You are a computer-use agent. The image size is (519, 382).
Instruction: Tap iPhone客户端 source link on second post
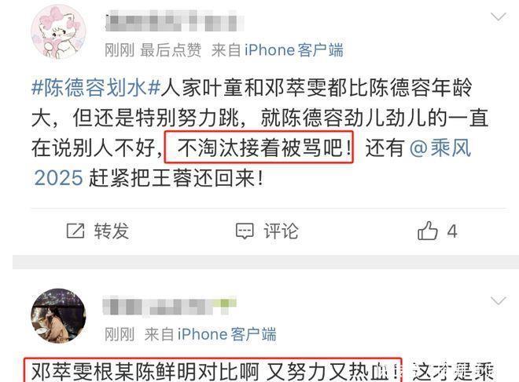coord(226,334)
